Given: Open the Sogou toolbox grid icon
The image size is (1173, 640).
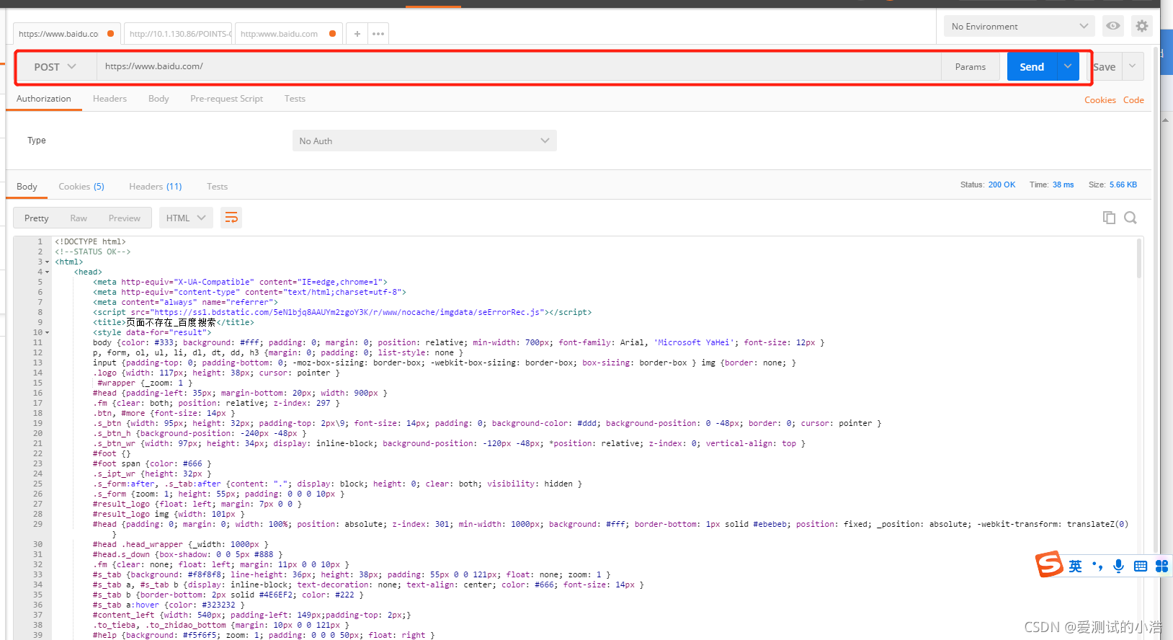Looking at the screenshot, I should pyautogui.click(x=1161, y=566).
